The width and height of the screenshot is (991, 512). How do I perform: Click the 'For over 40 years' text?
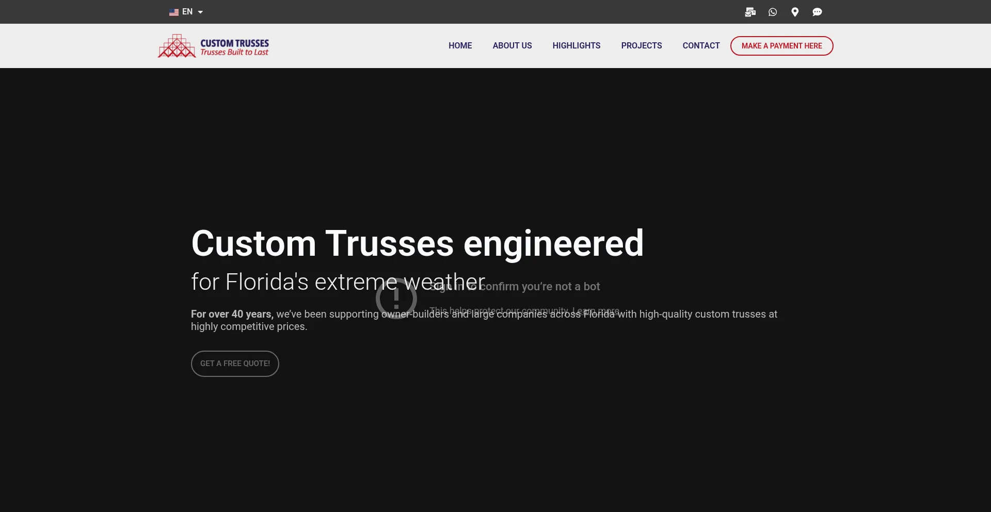(x=231, y=314)
